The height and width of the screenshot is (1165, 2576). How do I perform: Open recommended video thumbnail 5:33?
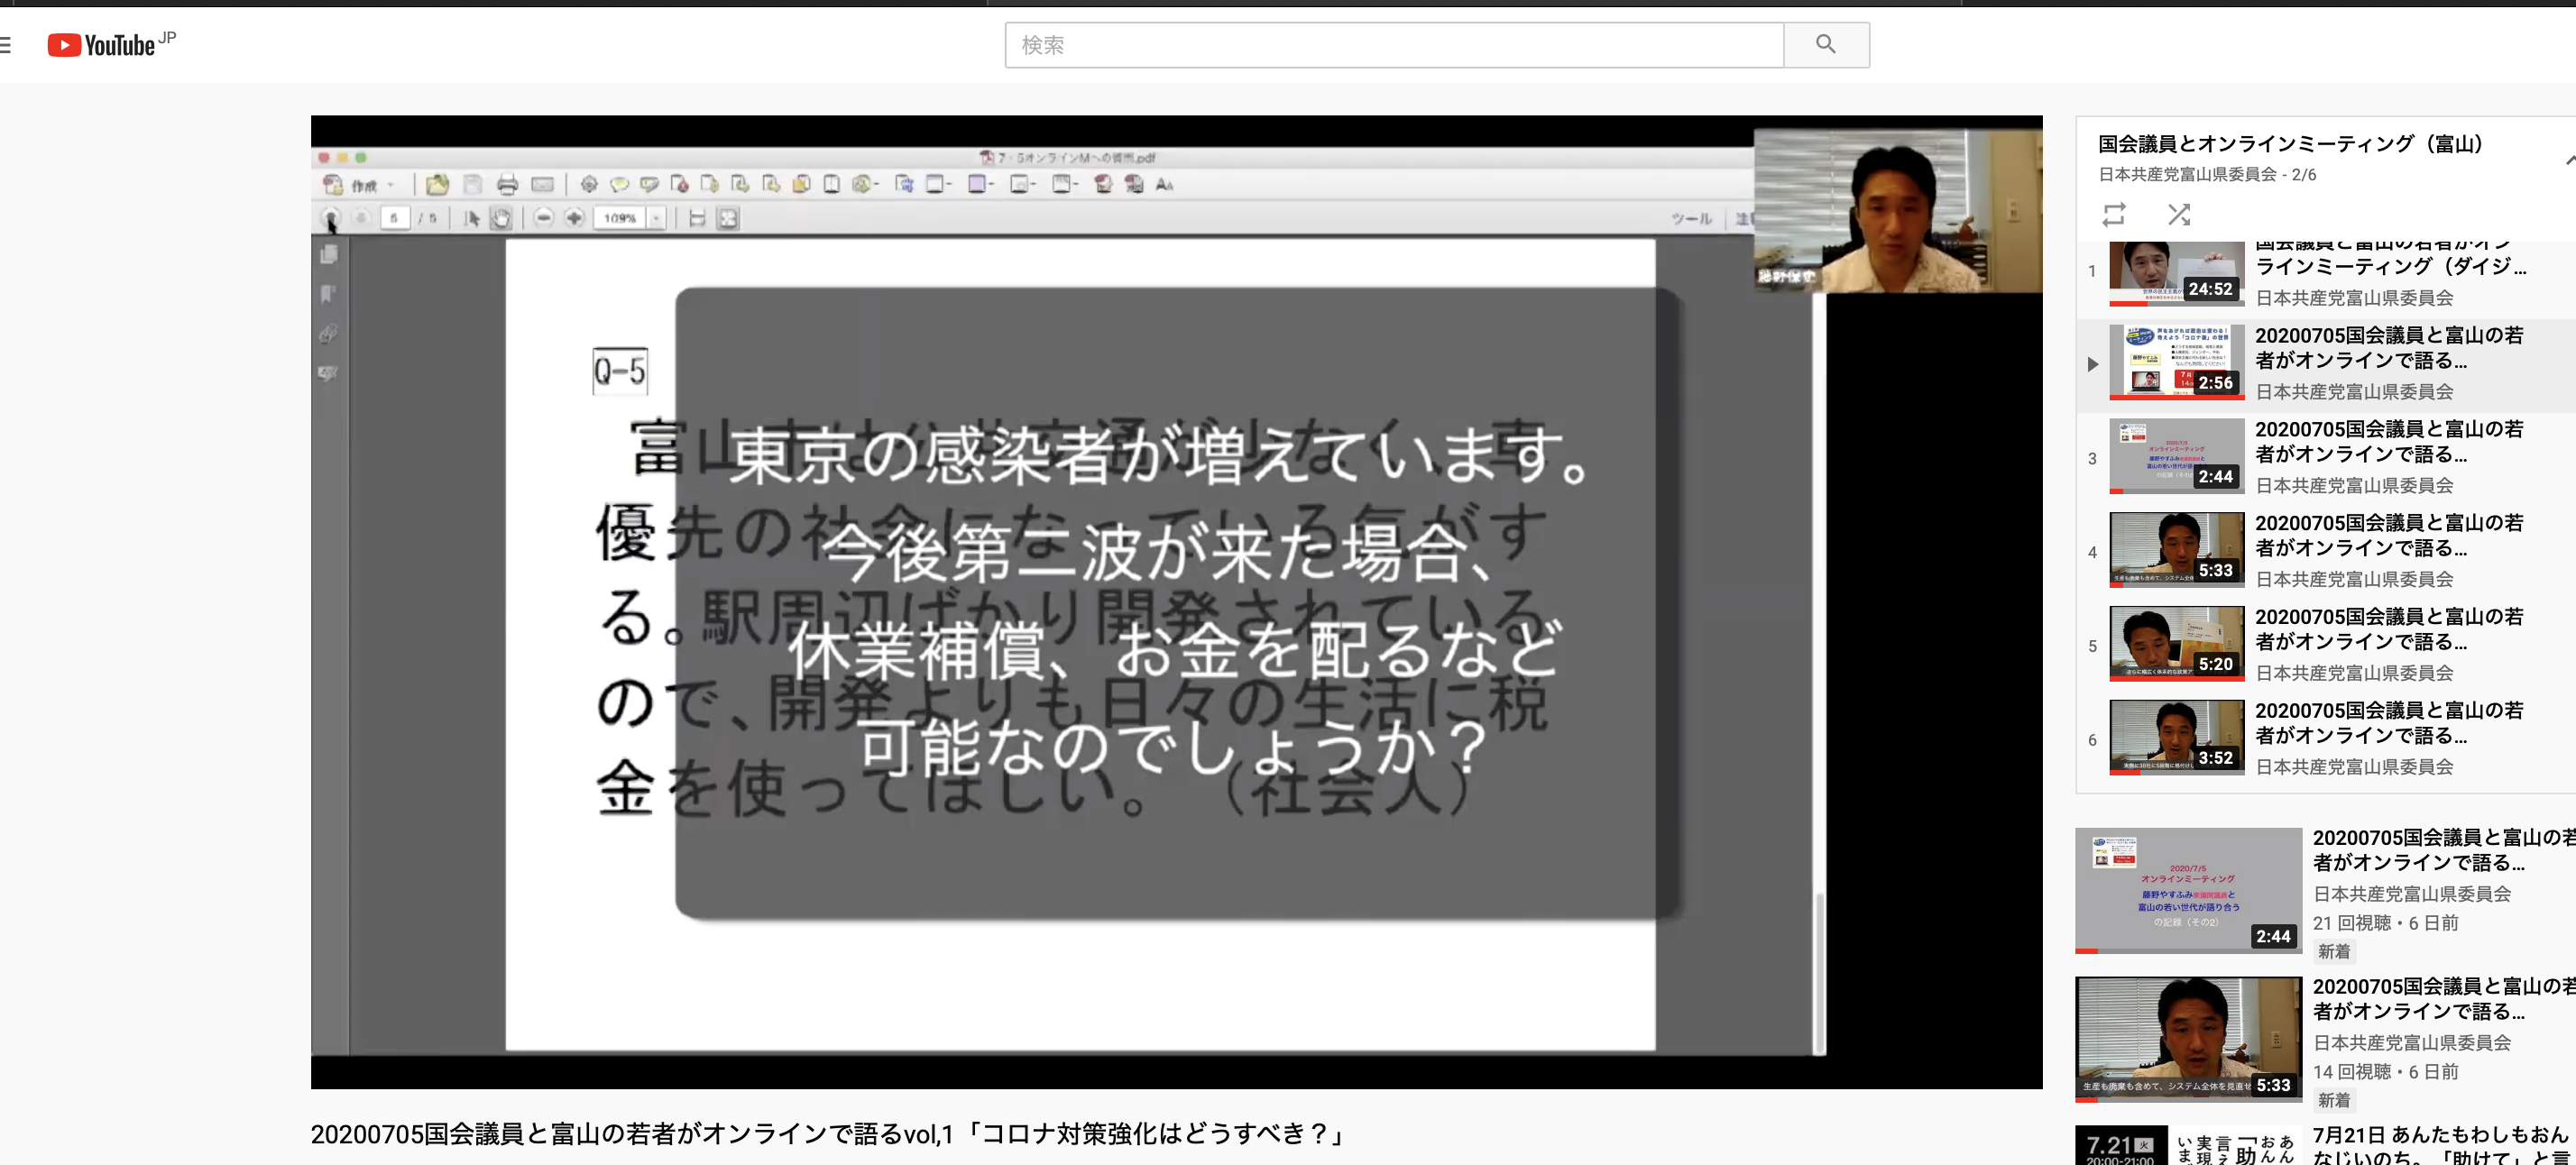[2187, 1039]
